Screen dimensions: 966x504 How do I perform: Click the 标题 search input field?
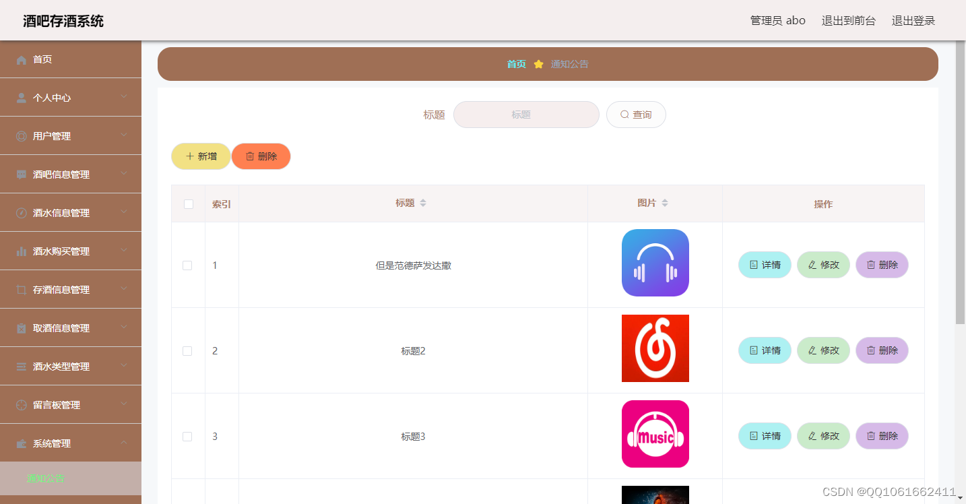click(526, 114)
